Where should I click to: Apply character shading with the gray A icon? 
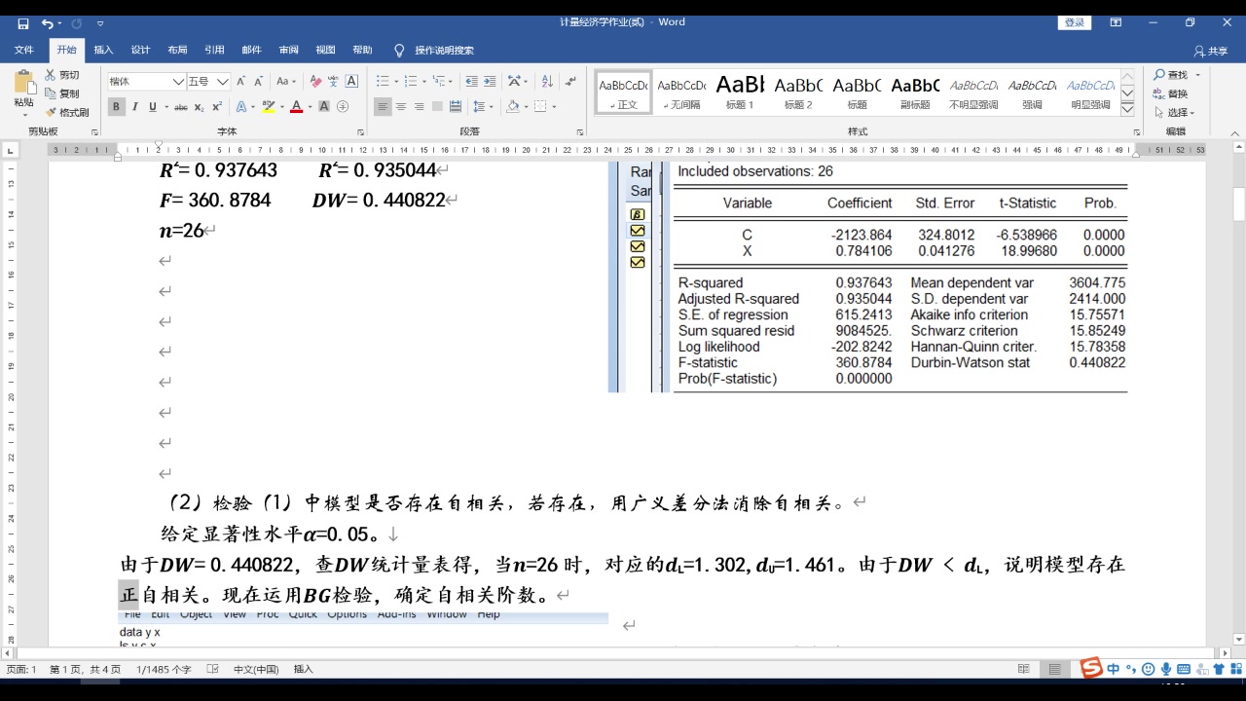[324, 107]
